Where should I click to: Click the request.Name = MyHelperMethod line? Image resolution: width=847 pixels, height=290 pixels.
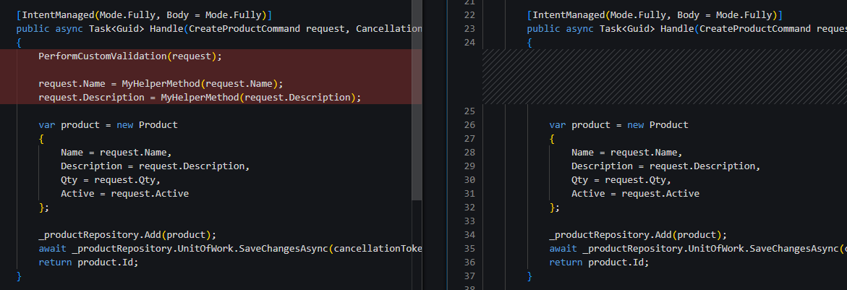(161, 84)
